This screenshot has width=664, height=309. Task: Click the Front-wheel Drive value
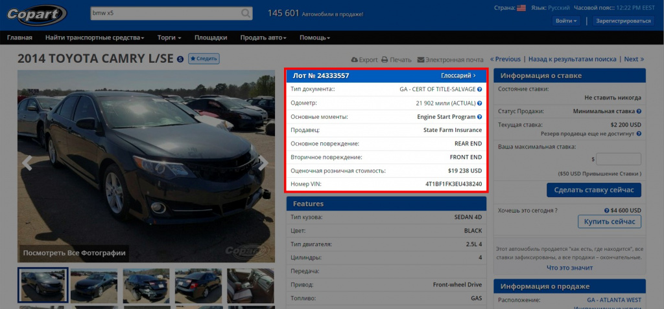coord(457,284)
